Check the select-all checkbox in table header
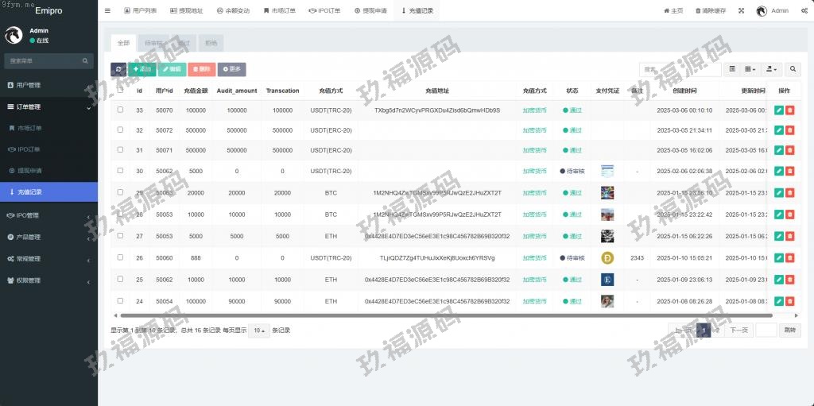 click(121, 91)
